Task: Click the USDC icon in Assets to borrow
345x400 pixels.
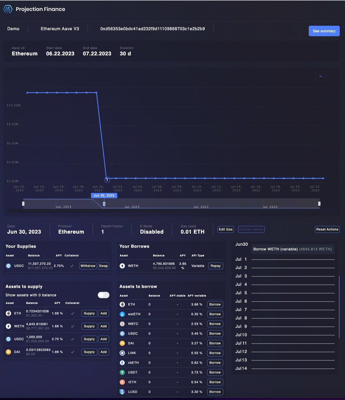Action: tap(122, 333)
